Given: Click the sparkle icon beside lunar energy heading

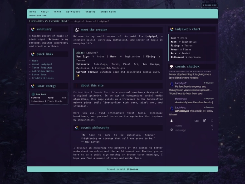Looking at the screenshot, I should (33, 86).
